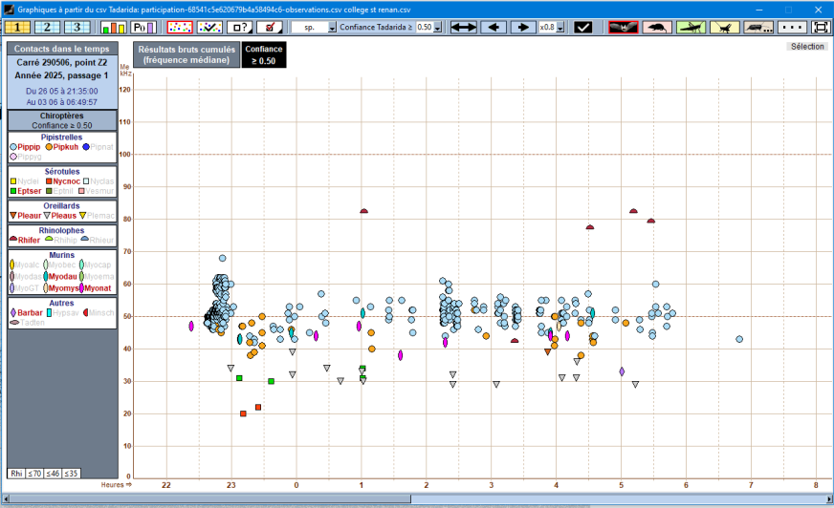Click the yellow-background cricket icon

(725, 27)
